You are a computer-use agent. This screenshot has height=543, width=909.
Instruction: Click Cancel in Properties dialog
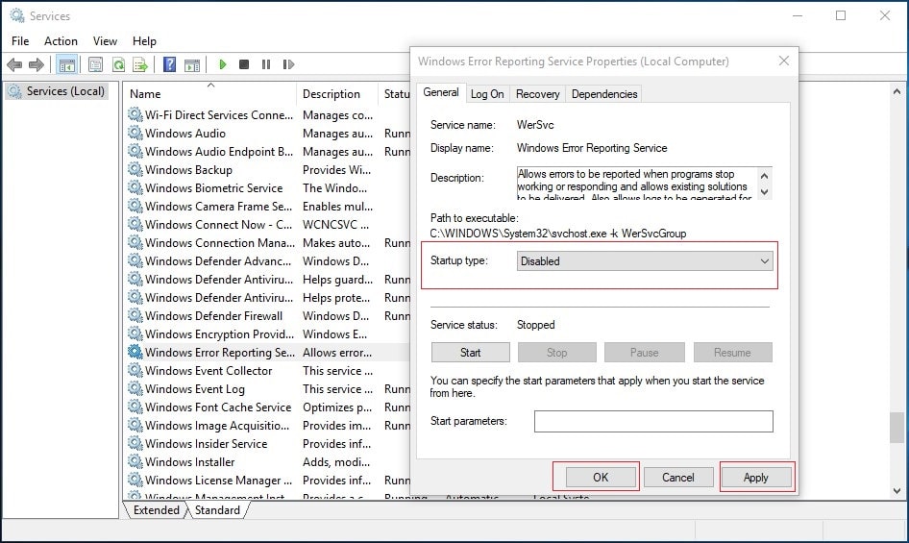click(678, 477)
